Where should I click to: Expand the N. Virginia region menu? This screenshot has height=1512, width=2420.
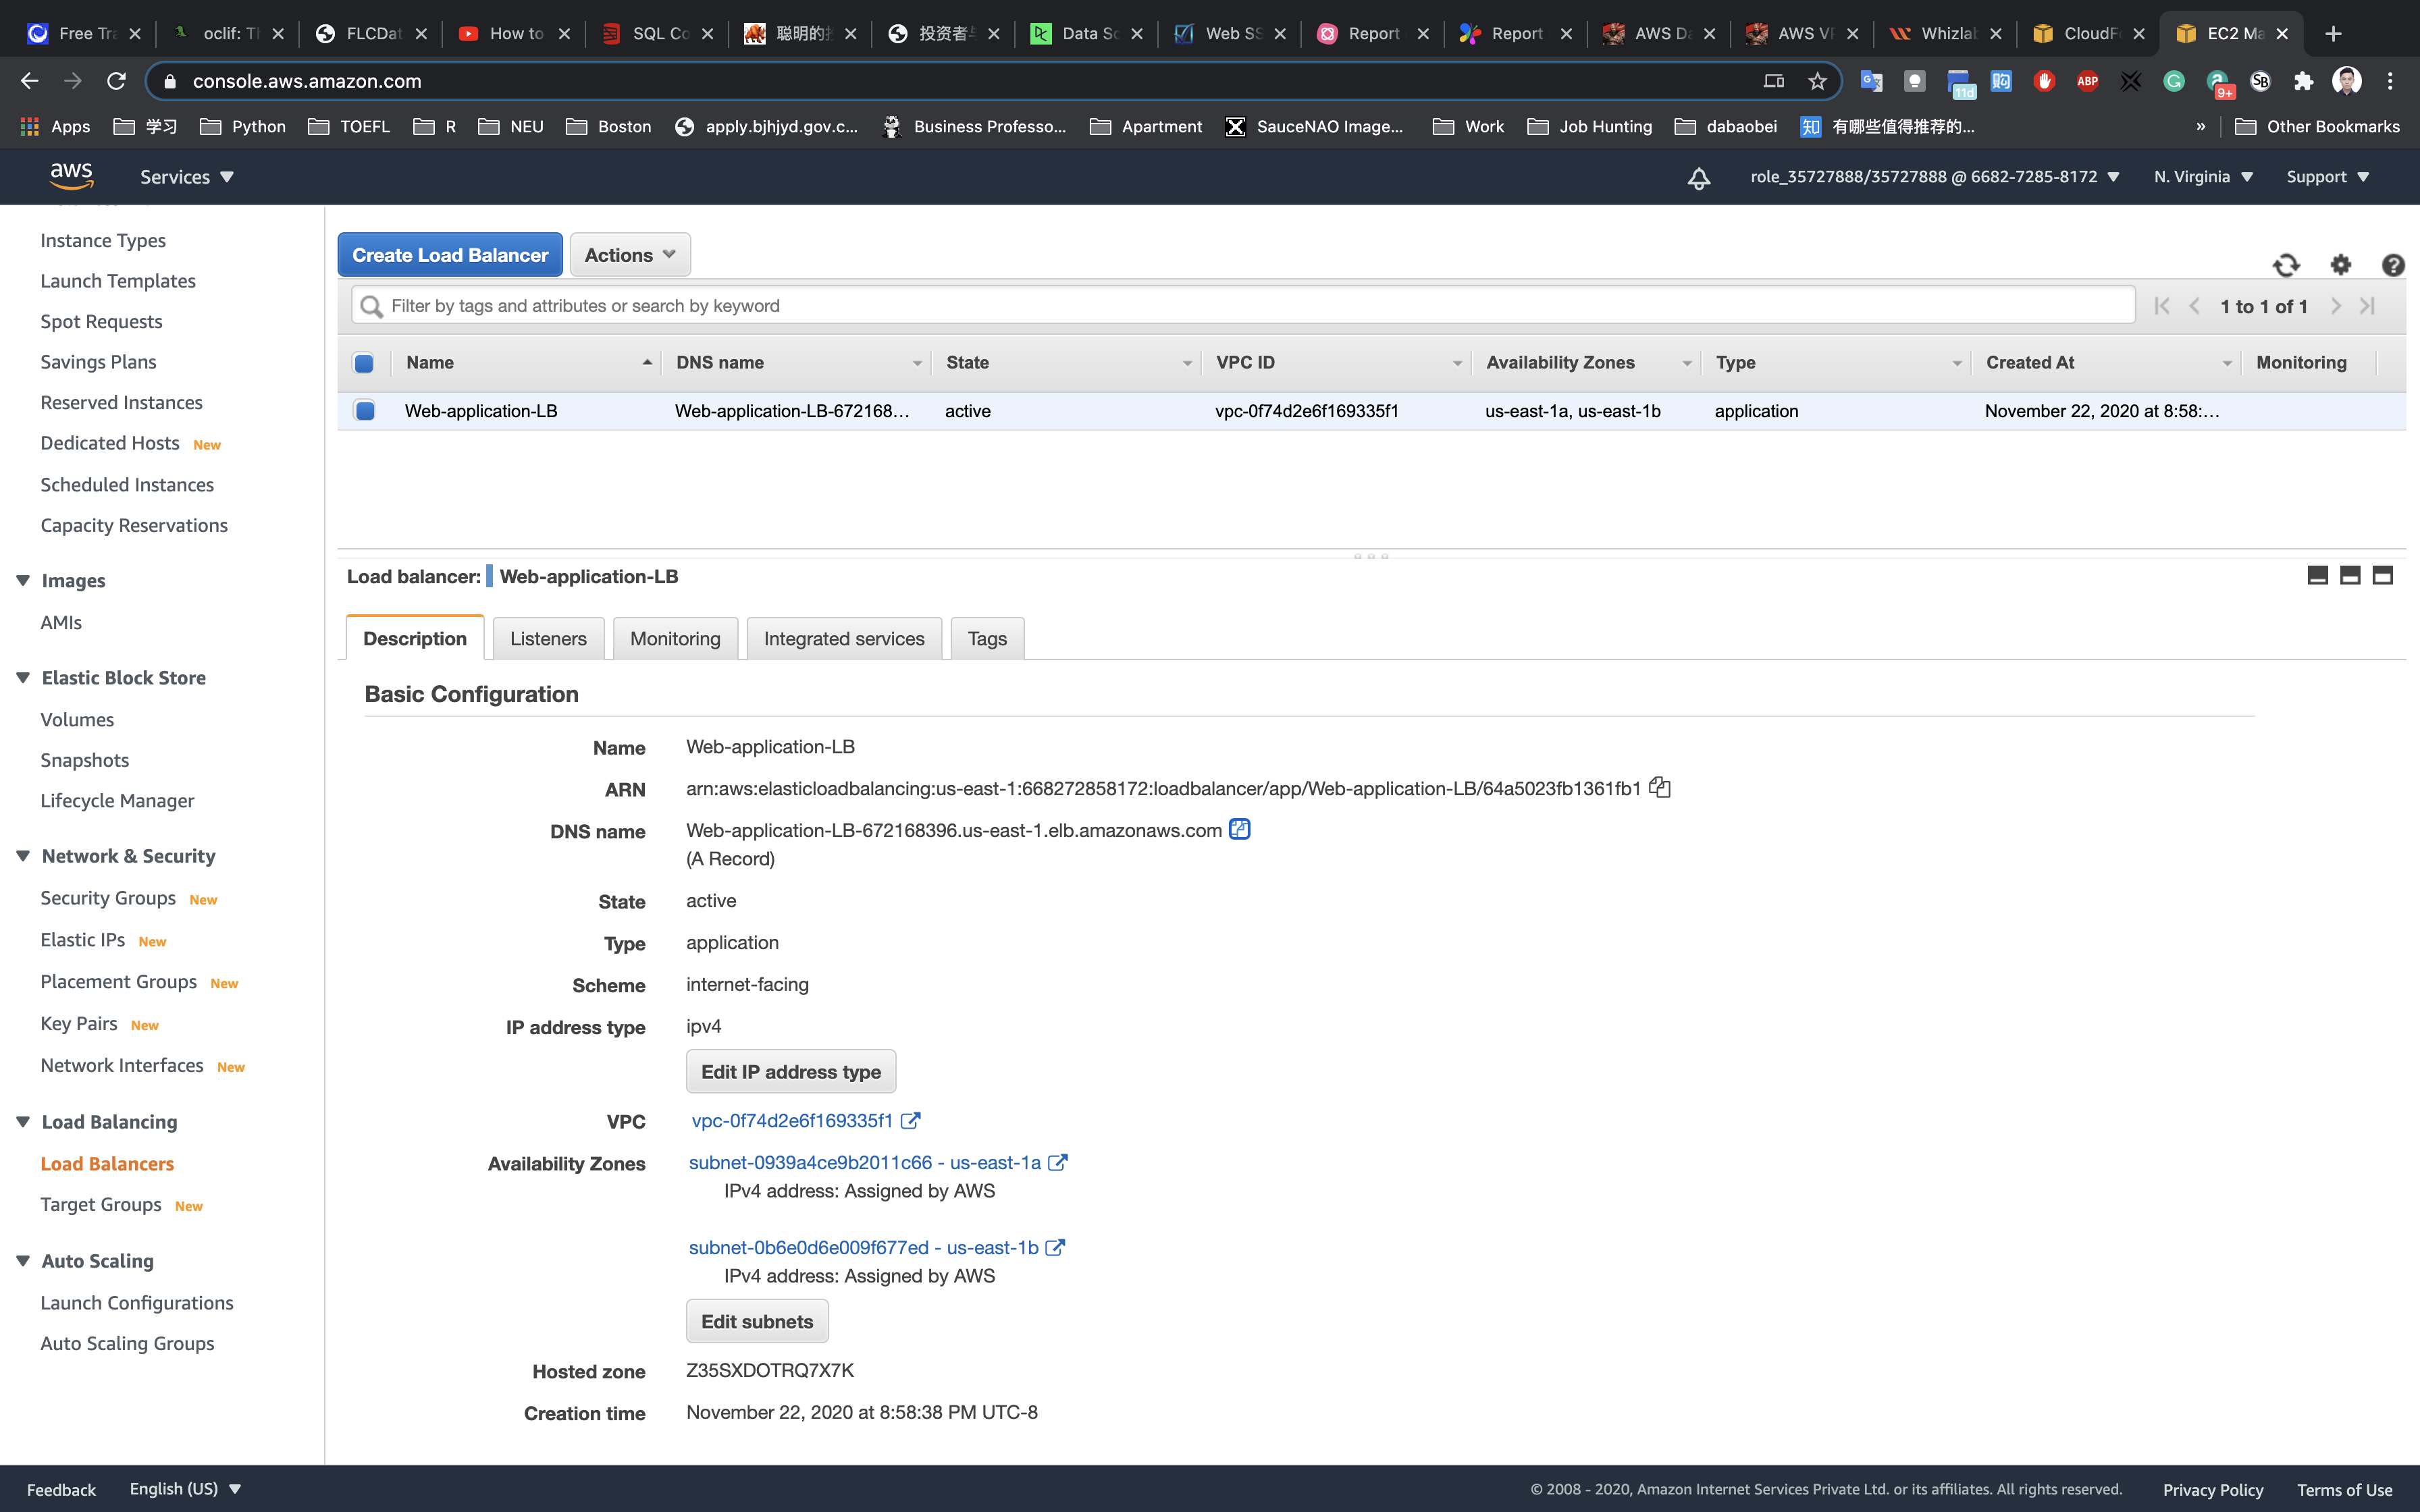pyautogui.click(x=2203, y=177)
